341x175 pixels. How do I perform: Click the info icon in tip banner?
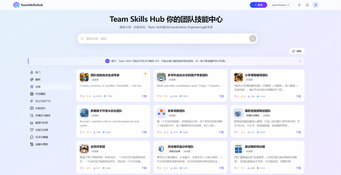(107, 61)
